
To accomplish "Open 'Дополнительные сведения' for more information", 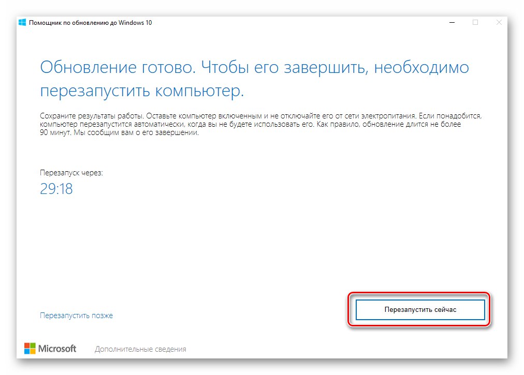I will (x=140, y=349).
